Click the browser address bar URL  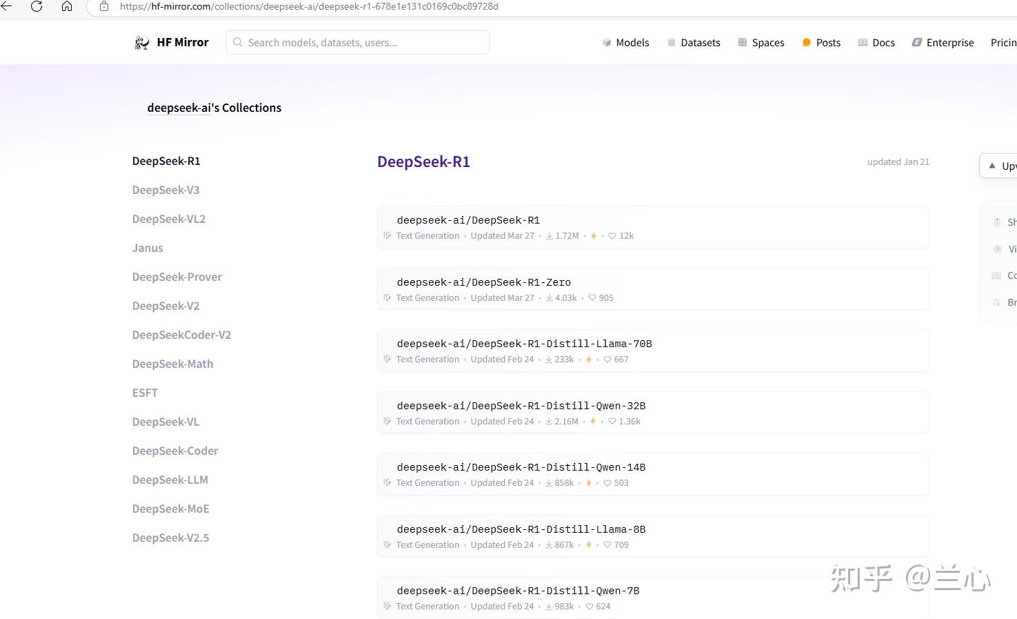309,6
